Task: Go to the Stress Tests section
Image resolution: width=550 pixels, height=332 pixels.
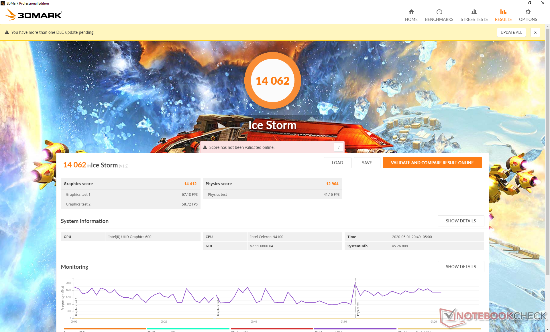Action: (474, 15)
